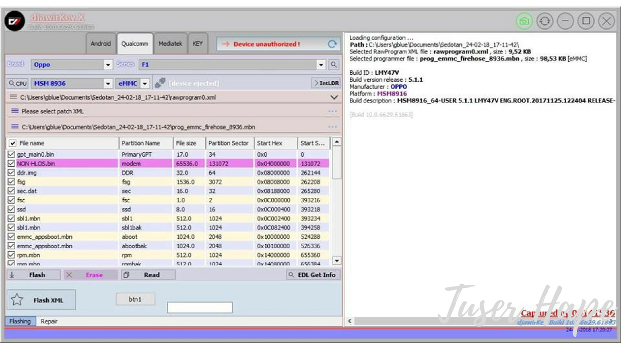The height and width of the screenshot is (349, 621).
Task: Click the ellipsis on the firehose programmer row
Action: [x=332, y=127]
